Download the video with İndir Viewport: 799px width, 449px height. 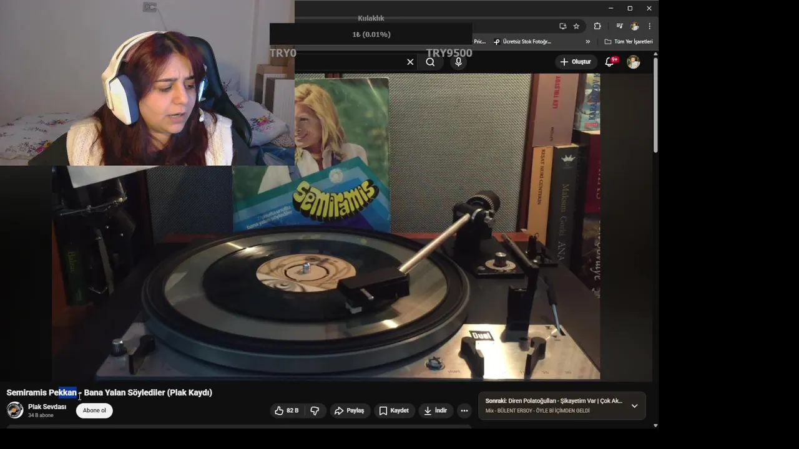[435, 410]
